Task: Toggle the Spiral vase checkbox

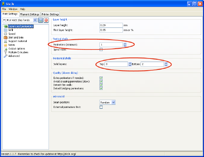Action: click(101, 49)
